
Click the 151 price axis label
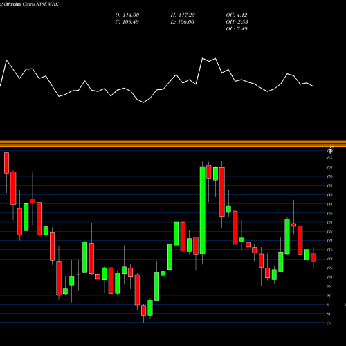[x=330, y=185]
